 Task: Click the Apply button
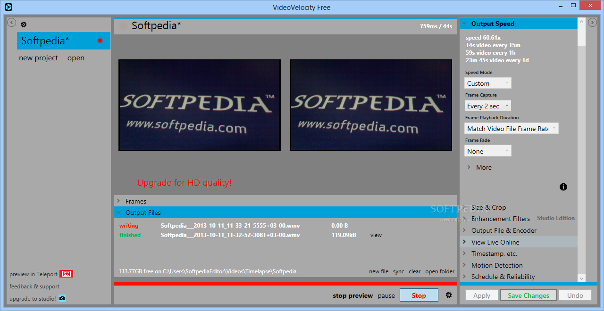click(482, 295)
